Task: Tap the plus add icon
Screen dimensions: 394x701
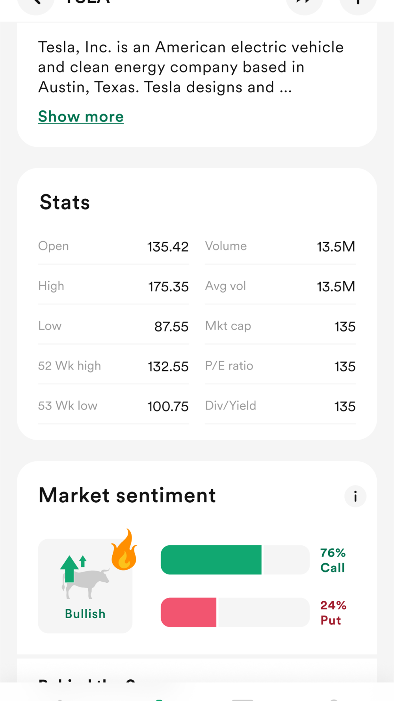Action: 358,3
